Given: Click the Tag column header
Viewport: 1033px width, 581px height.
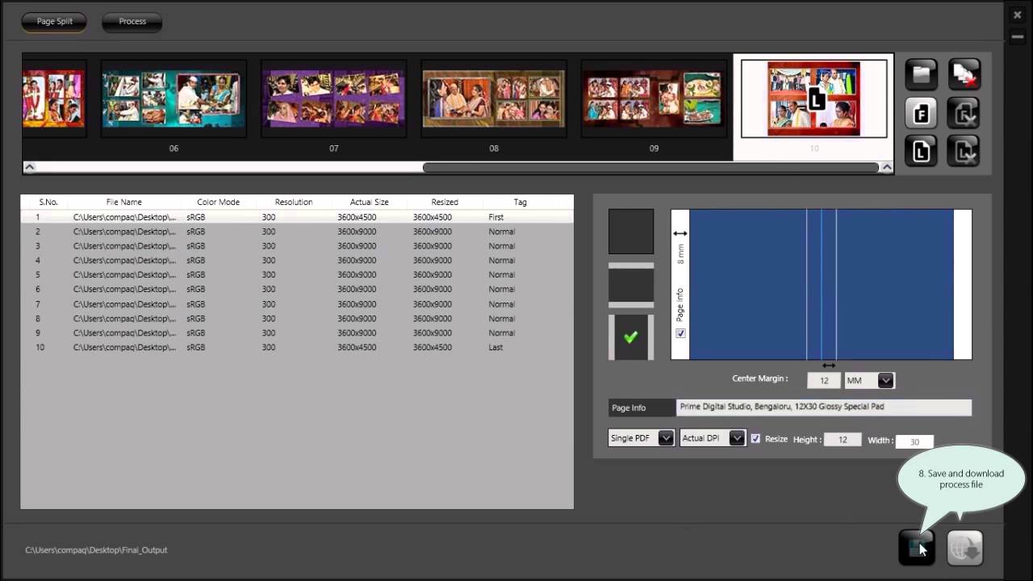Looking at the screenshot, I should 521,202.
